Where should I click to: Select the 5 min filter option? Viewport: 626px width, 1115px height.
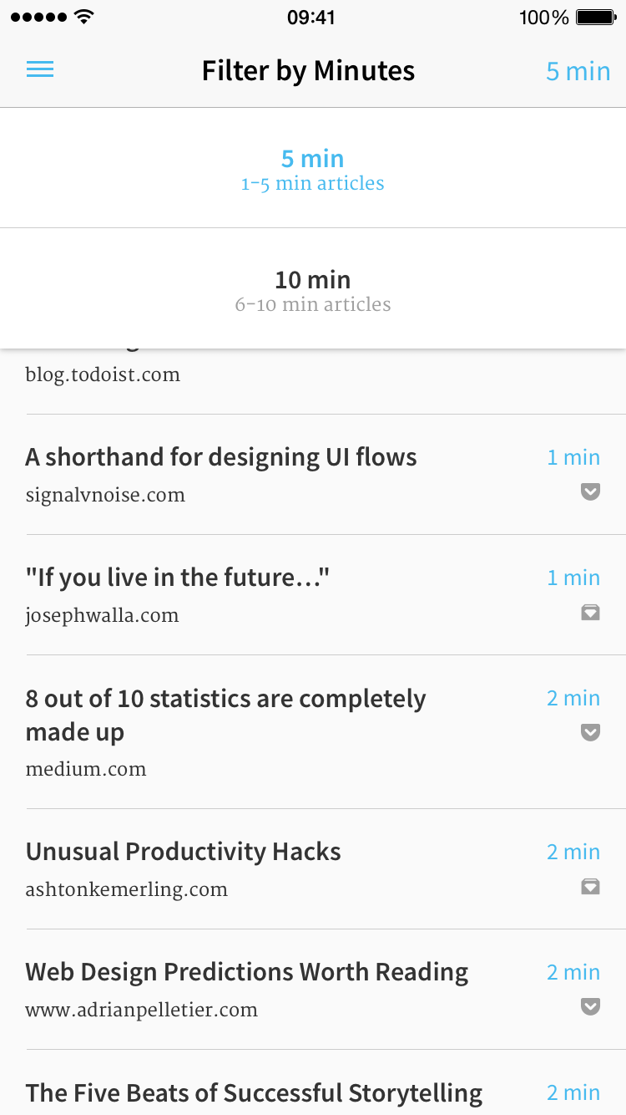(x=313, y=168)
